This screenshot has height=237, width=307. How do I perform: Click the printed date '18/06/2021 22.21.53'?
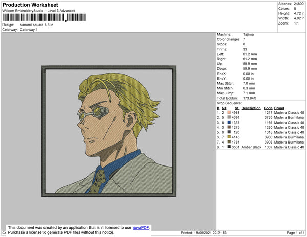[210, 233]
